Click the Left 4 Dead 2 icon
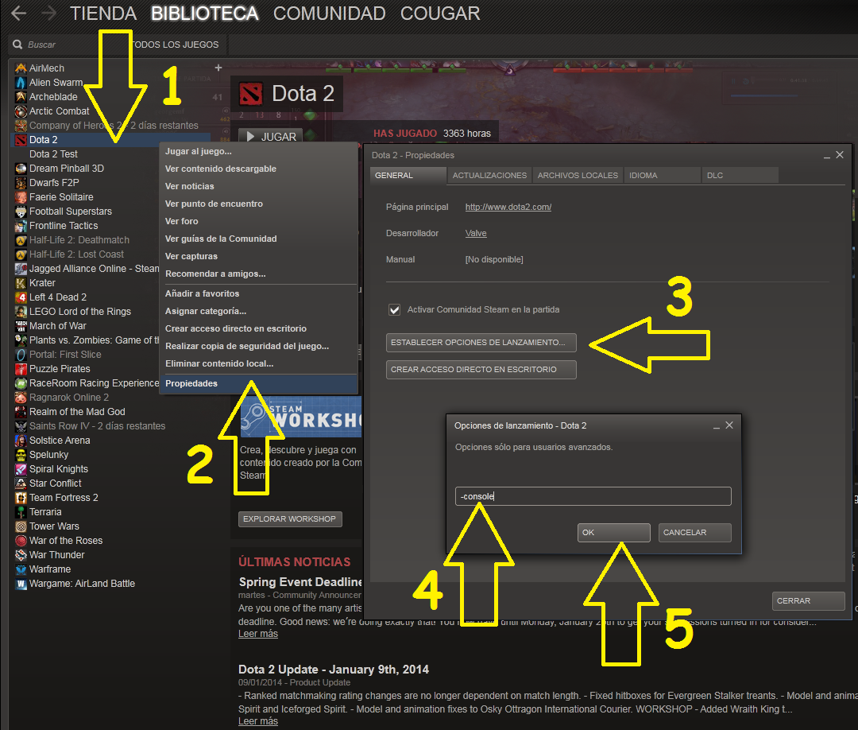This screenshot has height=730, width=858. tap(21, 297)
